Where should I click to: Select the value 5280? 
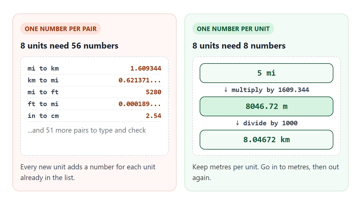tap(153, 92)
